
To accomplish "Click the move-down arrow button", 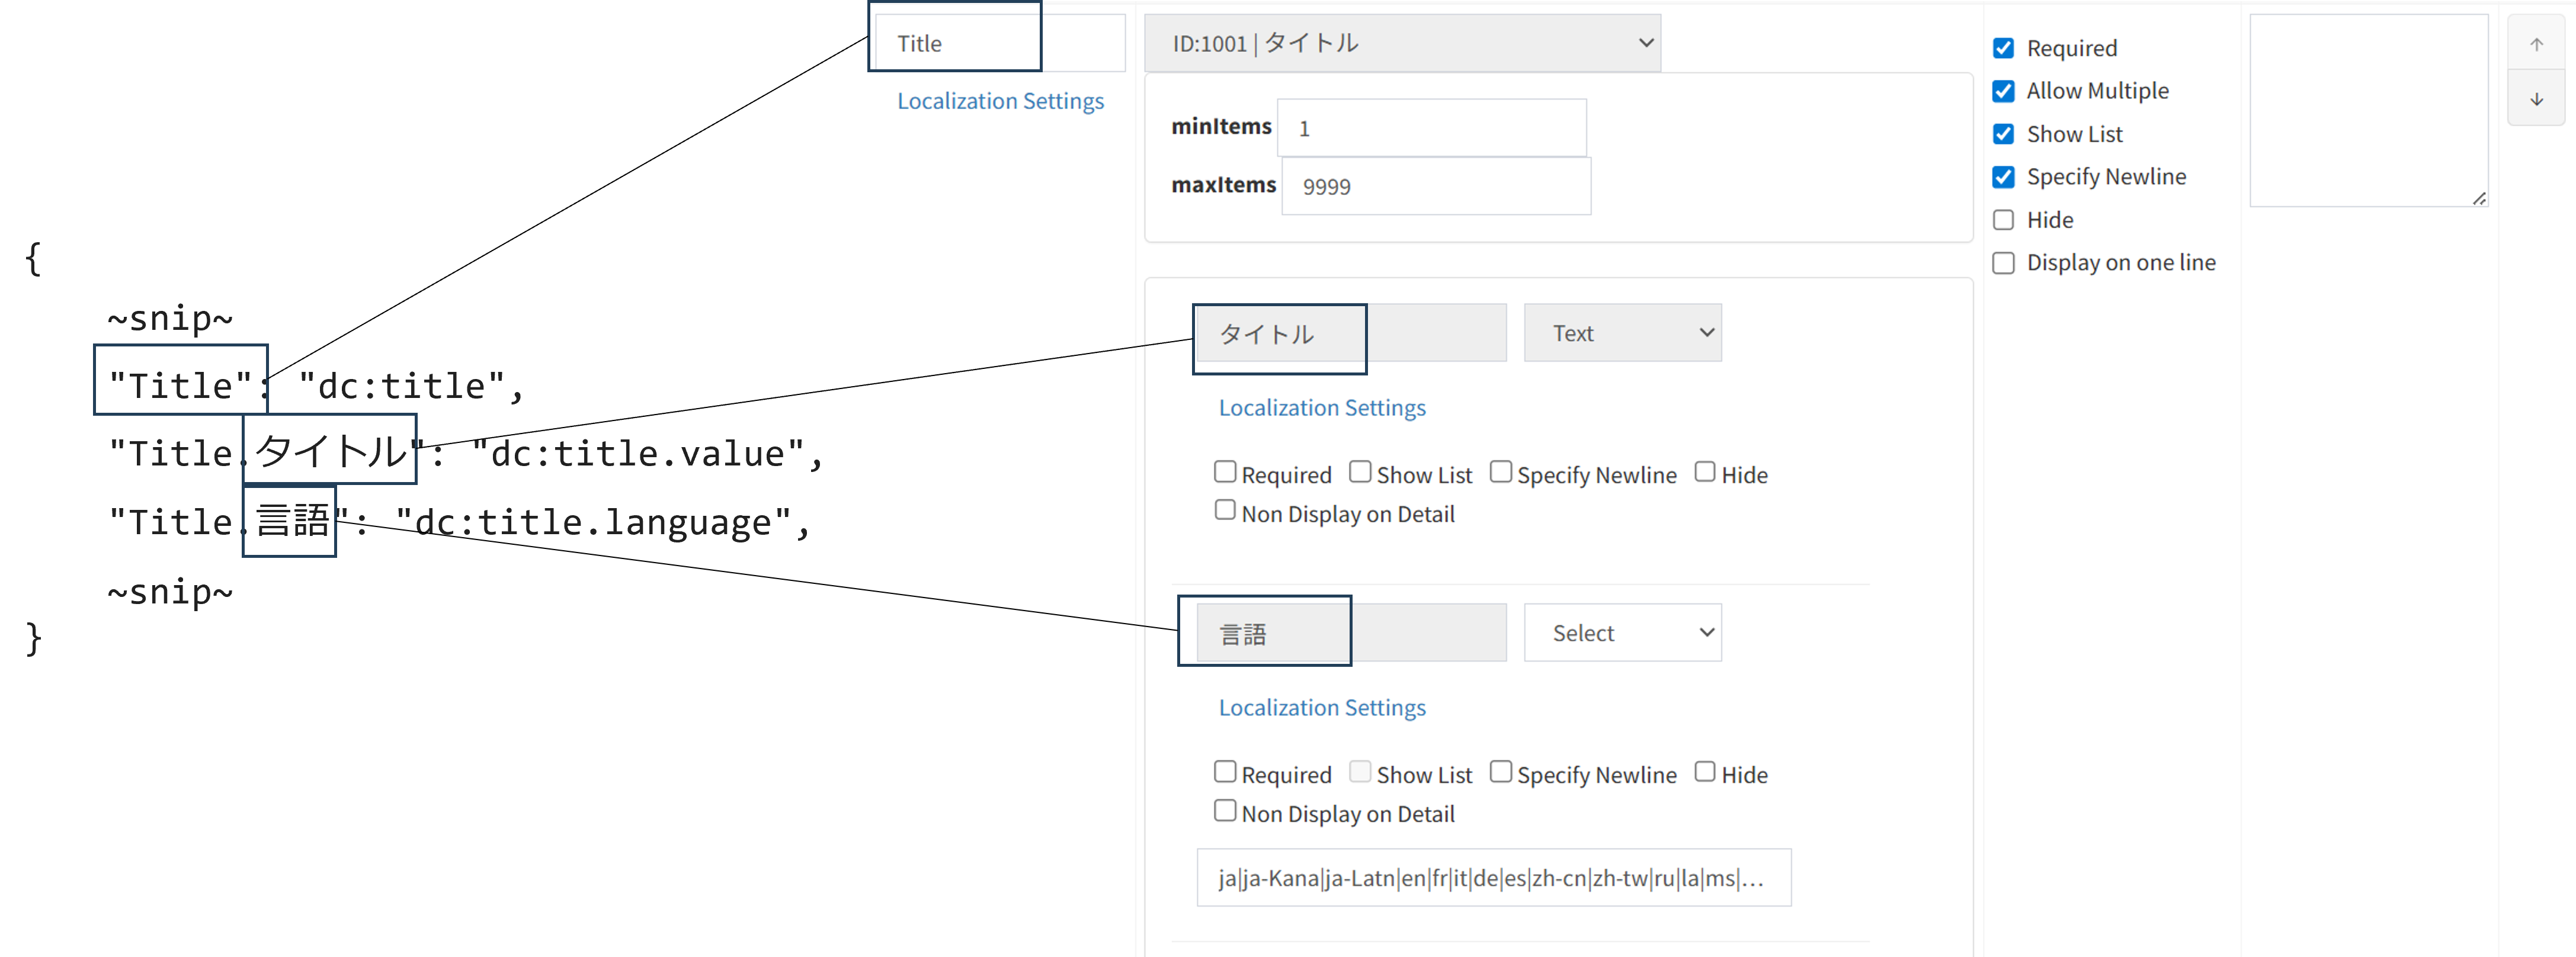I will (x=2536, y=99).
